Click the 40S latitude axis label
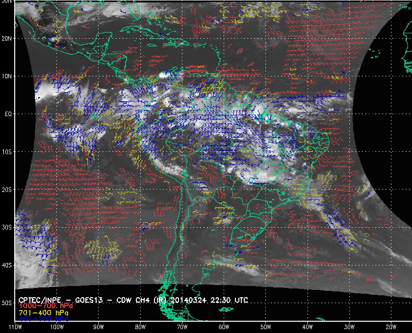The height and width of the screenshot is (333, 412). [6, 265]
